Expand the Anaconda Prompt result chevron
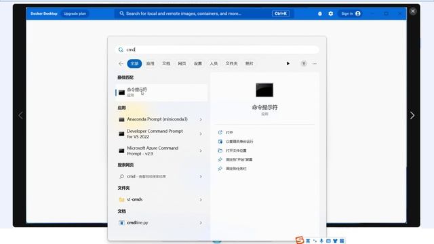Image resolution: width=434 pixels, height=244 pixels. pyautogui.click(x=201, y=119)
